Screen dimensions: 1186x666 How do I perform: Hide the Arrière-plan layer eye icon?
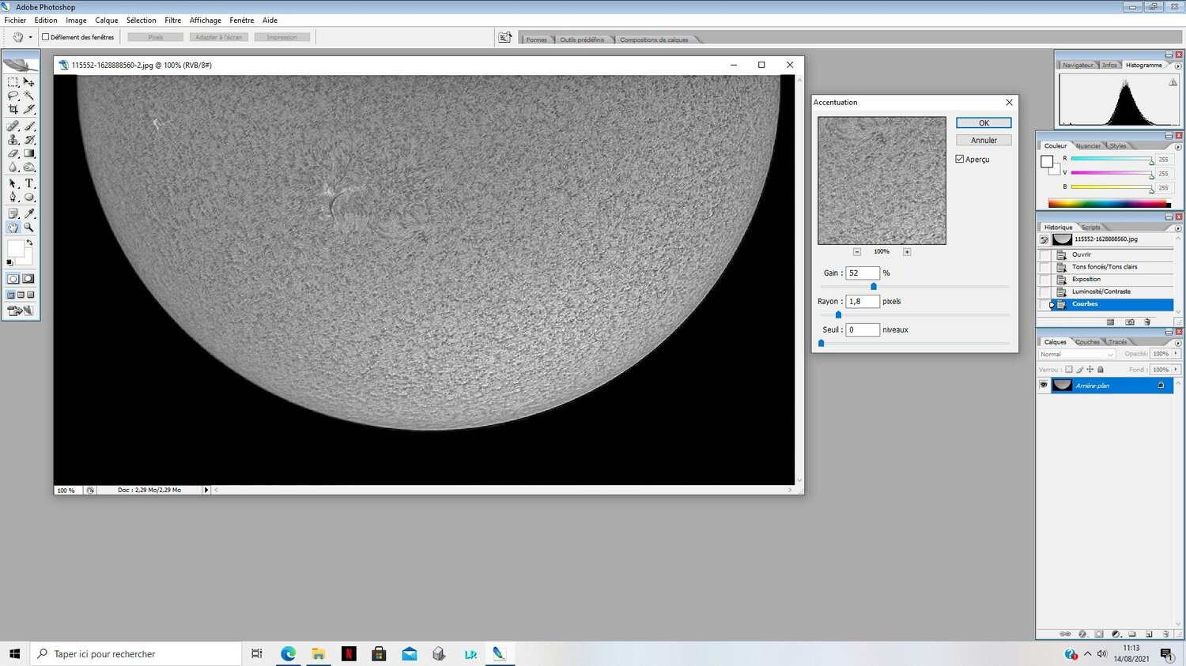(x=1043, y=385)
